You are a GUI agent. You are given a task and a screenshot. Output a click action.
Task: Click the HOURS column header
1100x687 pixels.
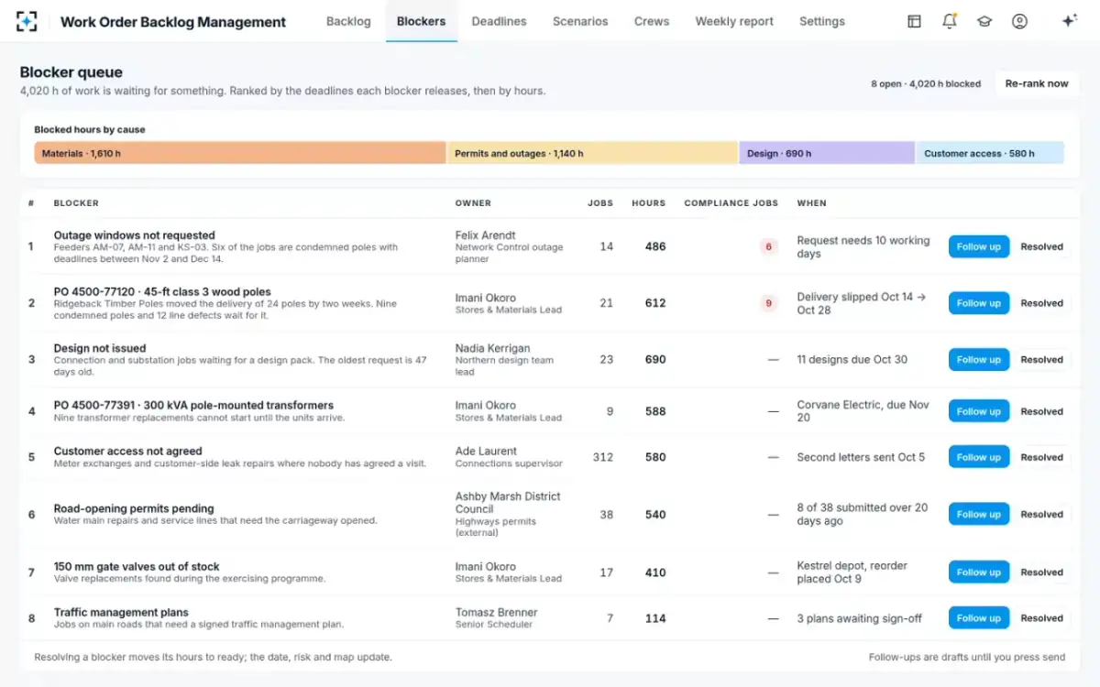[649, 203]
